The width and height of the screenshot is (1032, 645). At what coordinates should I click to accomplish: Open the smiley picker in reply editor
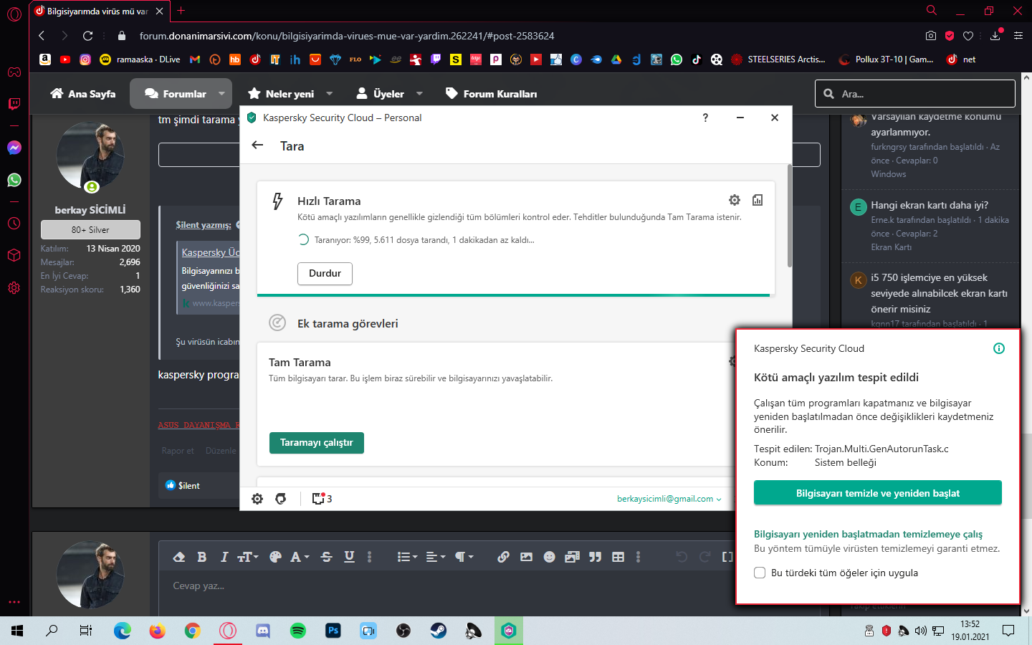(550, 557)
